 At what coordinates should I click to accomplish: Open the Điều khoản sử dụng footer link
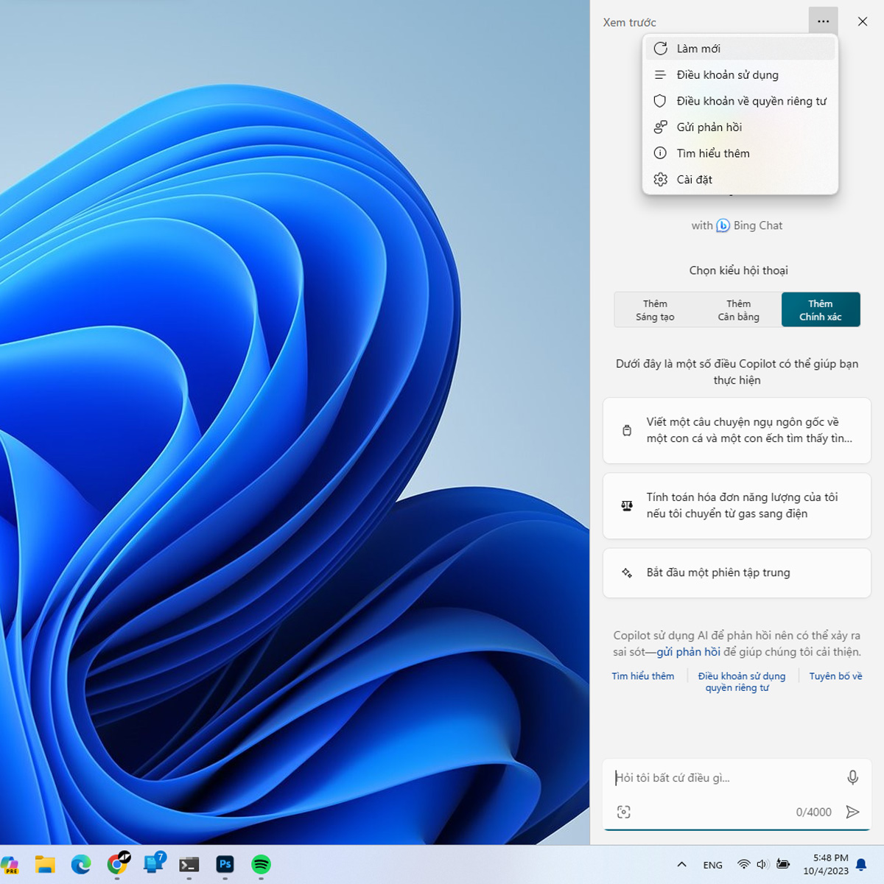742,676
